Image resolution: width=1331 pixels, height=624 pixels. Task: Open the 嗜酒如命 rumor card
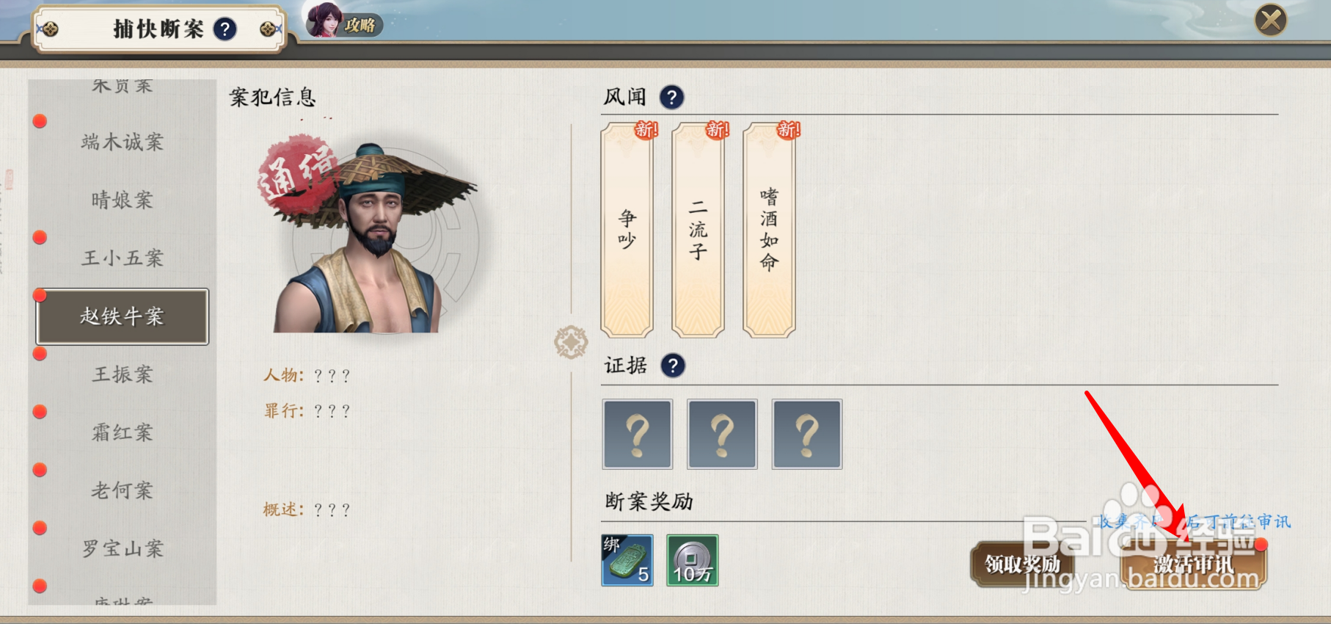[769, 230]
